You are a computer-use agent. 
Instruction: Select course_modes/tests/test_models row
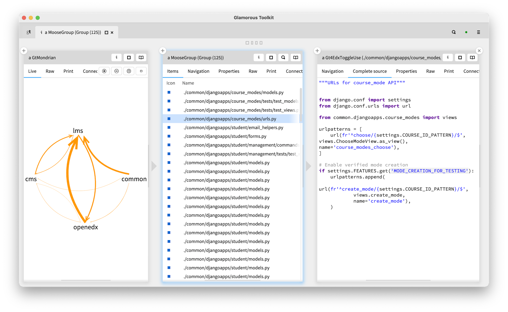click(x=231, y=101)
